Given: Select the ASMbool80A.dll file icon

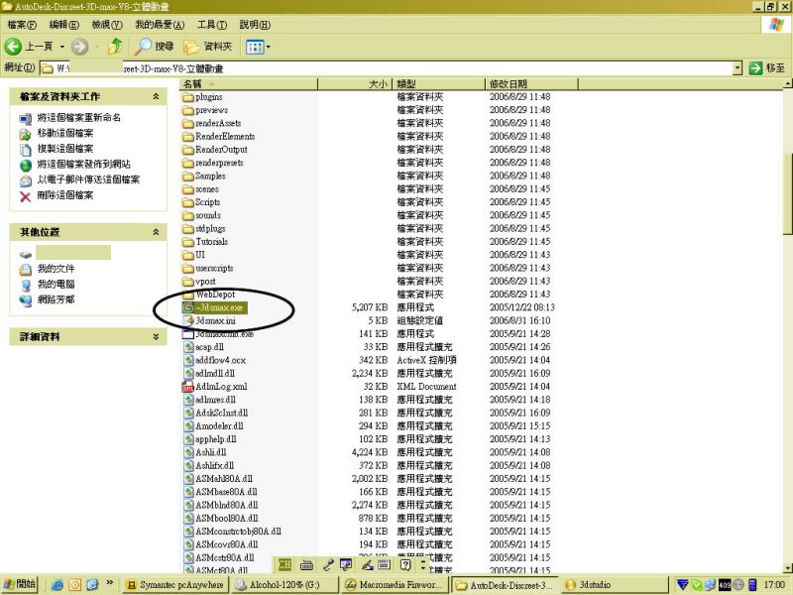Looking at the screenshot, I should pyautogui.click(x=188, y=518).
